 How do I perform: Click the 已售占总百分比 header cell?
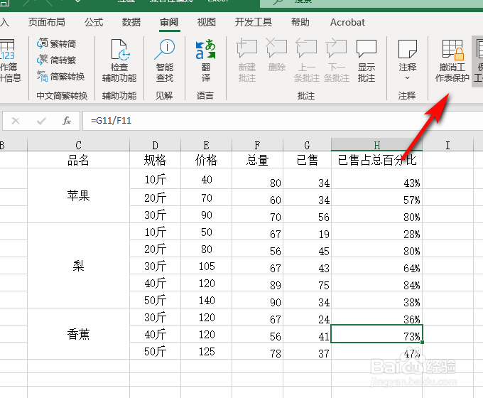[376, 160]
